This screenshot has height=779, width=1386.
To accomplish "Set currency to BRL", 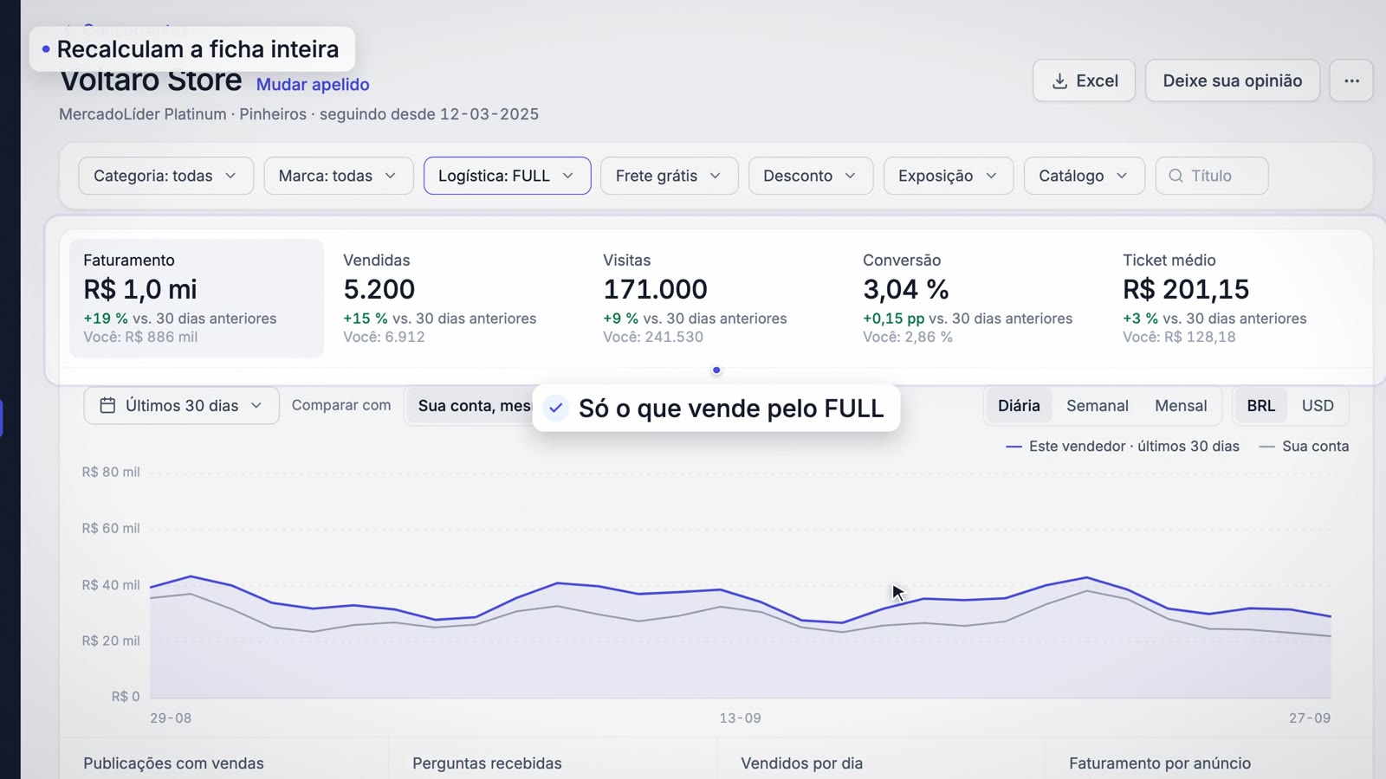I will pos(1260,405).
